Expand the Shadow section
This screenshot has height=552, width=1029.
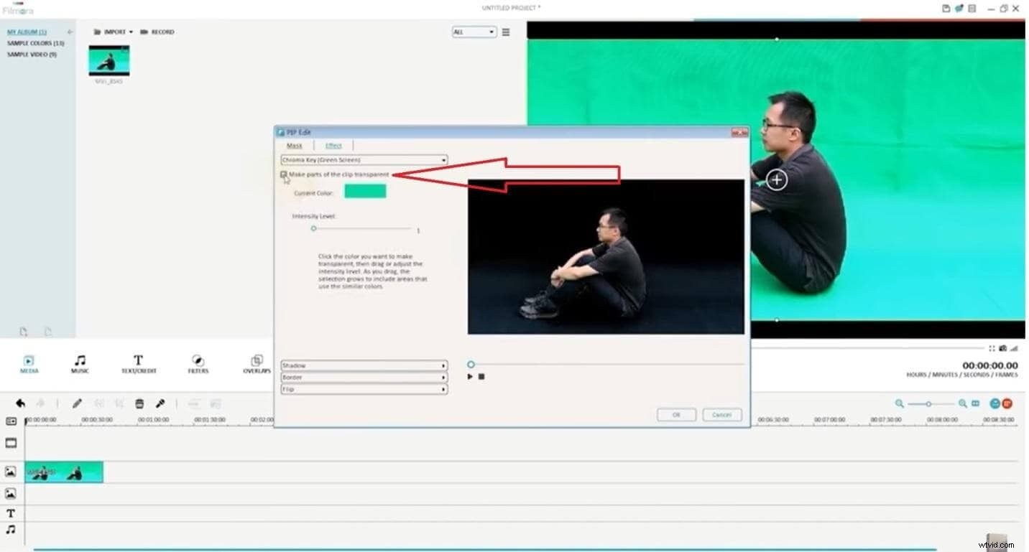(363, 365)
